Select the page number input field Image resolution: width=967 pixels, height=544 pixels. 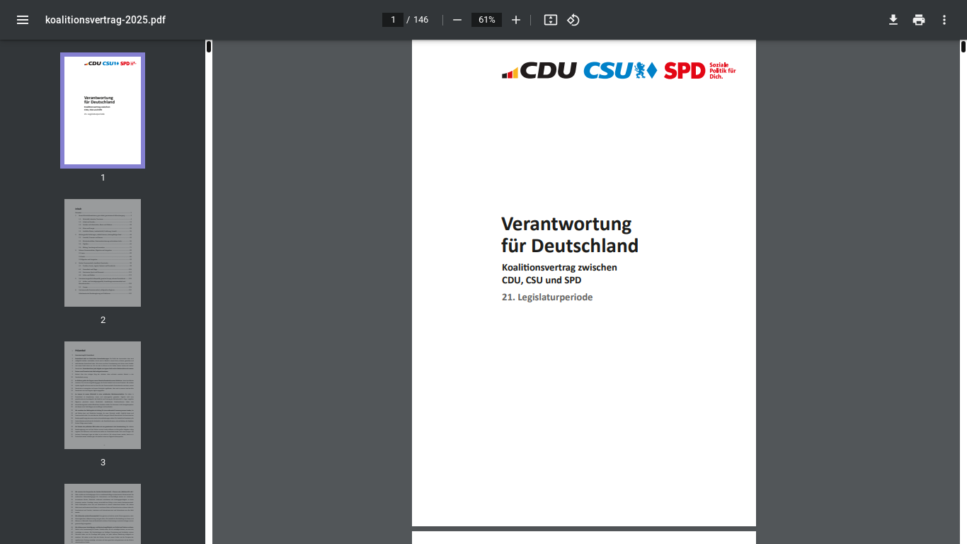[x=393, y=20]
